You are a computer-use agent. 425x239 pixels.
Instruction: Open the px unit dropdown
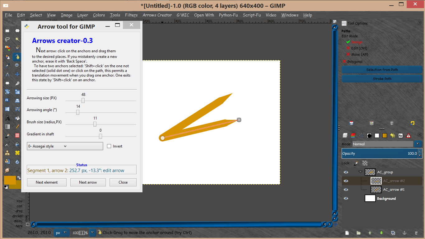pos(61,232)
